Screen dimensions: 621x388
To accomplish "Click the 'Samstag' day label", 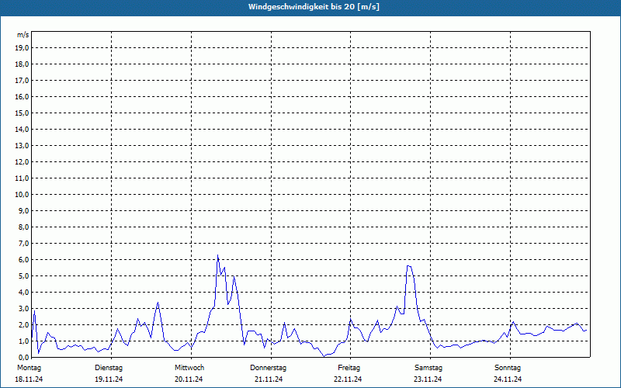I will 428,367.
